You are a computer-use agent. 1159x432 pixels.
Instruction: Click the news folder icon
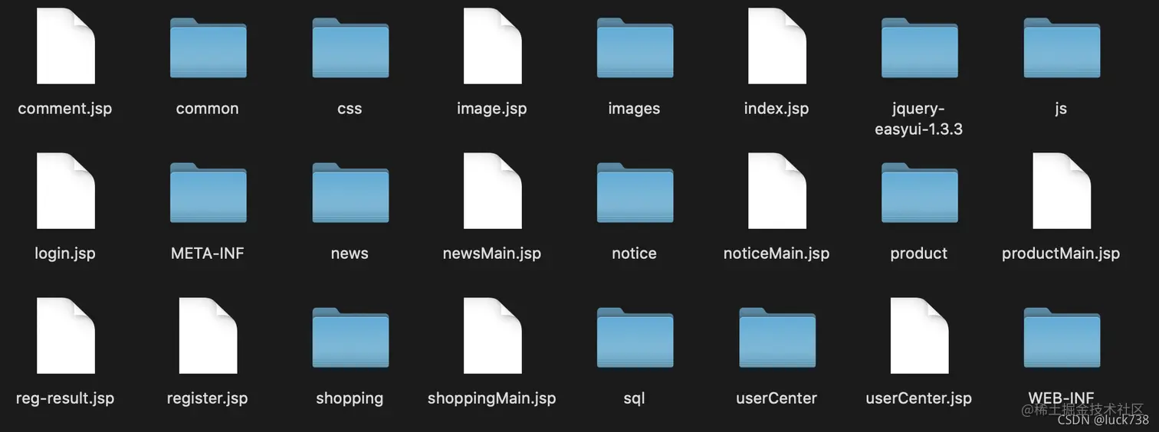350,192
